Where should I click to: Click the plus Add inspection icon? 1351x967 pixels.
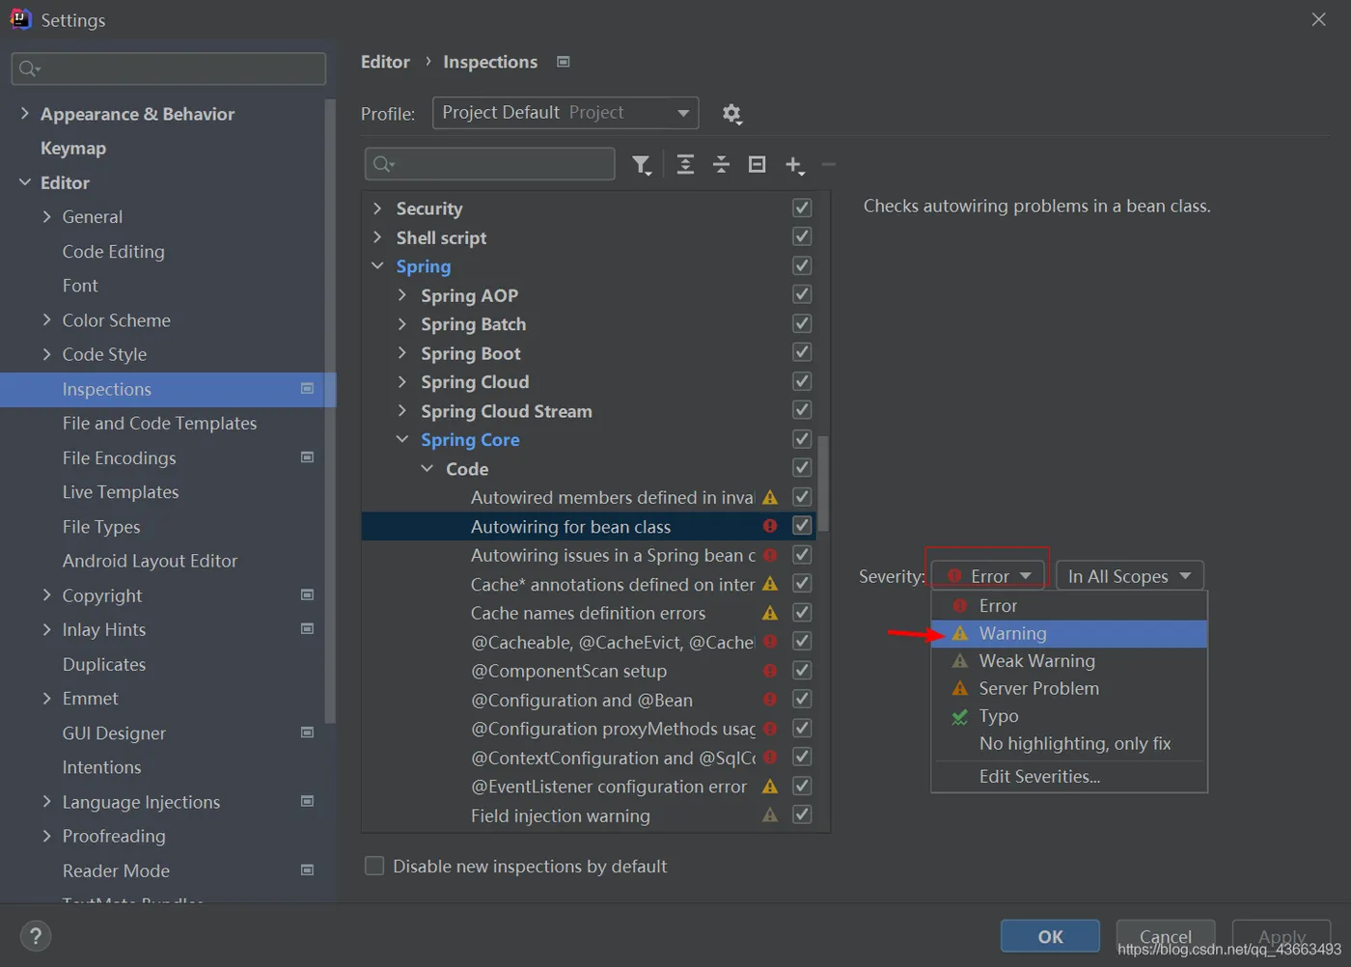(794, 165)
